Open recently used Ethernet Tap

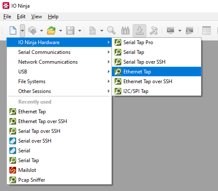pos(59,112)
